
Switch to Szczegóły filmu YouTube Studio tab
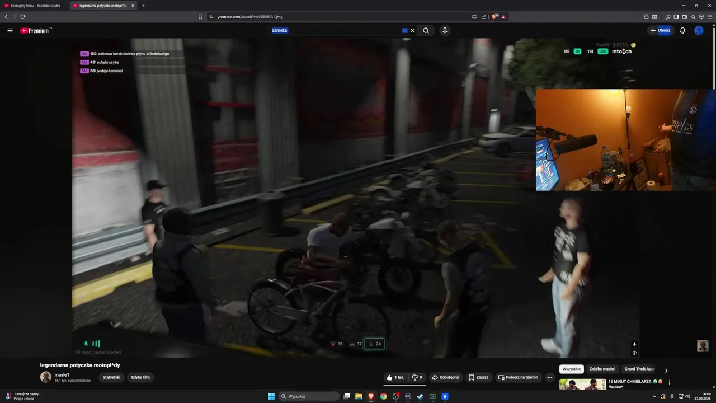click(35, 6)
